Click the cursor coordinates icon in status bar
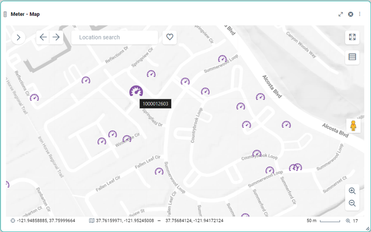The image size is (371, 232). tap(13, 221)
